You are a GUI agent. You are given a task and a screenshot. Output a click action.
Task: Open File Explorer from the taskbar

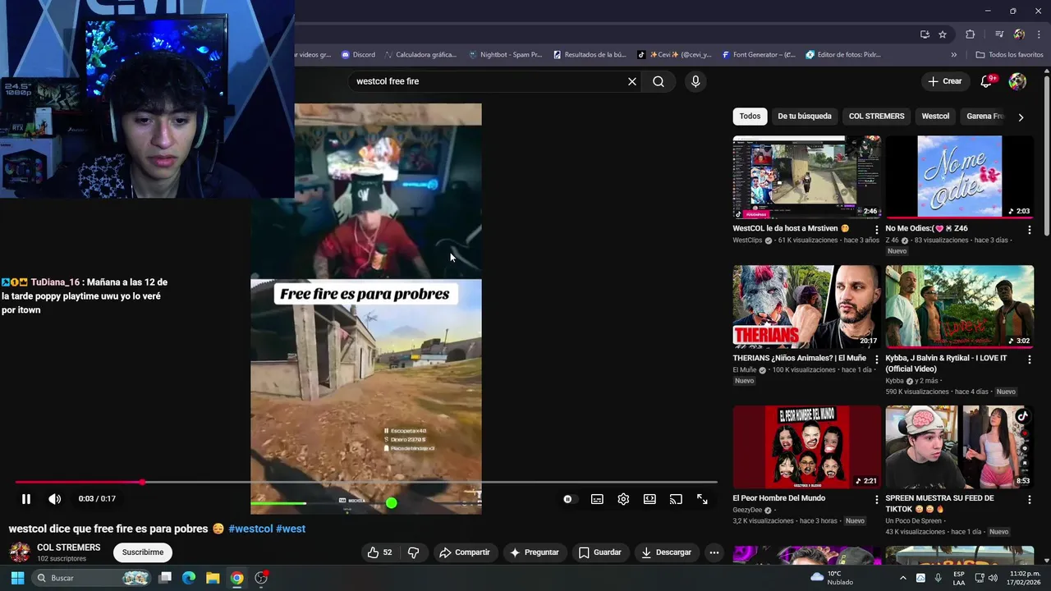click(x=213, y=578)
